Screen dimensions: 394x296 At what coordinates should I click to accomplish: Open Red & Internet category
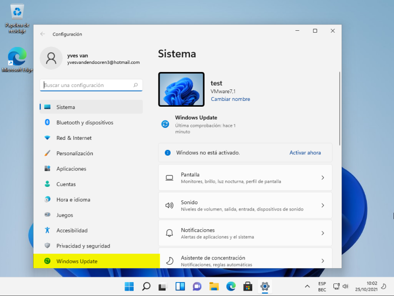91,138
